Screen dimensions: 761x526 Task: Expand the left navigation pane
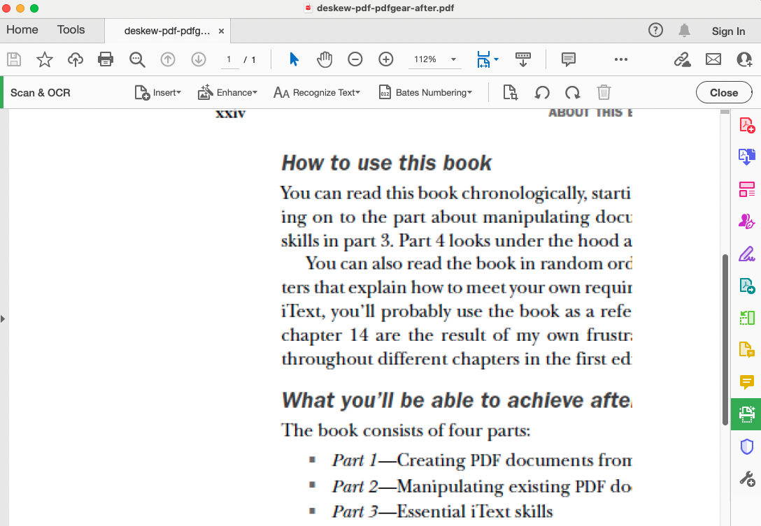3,319
